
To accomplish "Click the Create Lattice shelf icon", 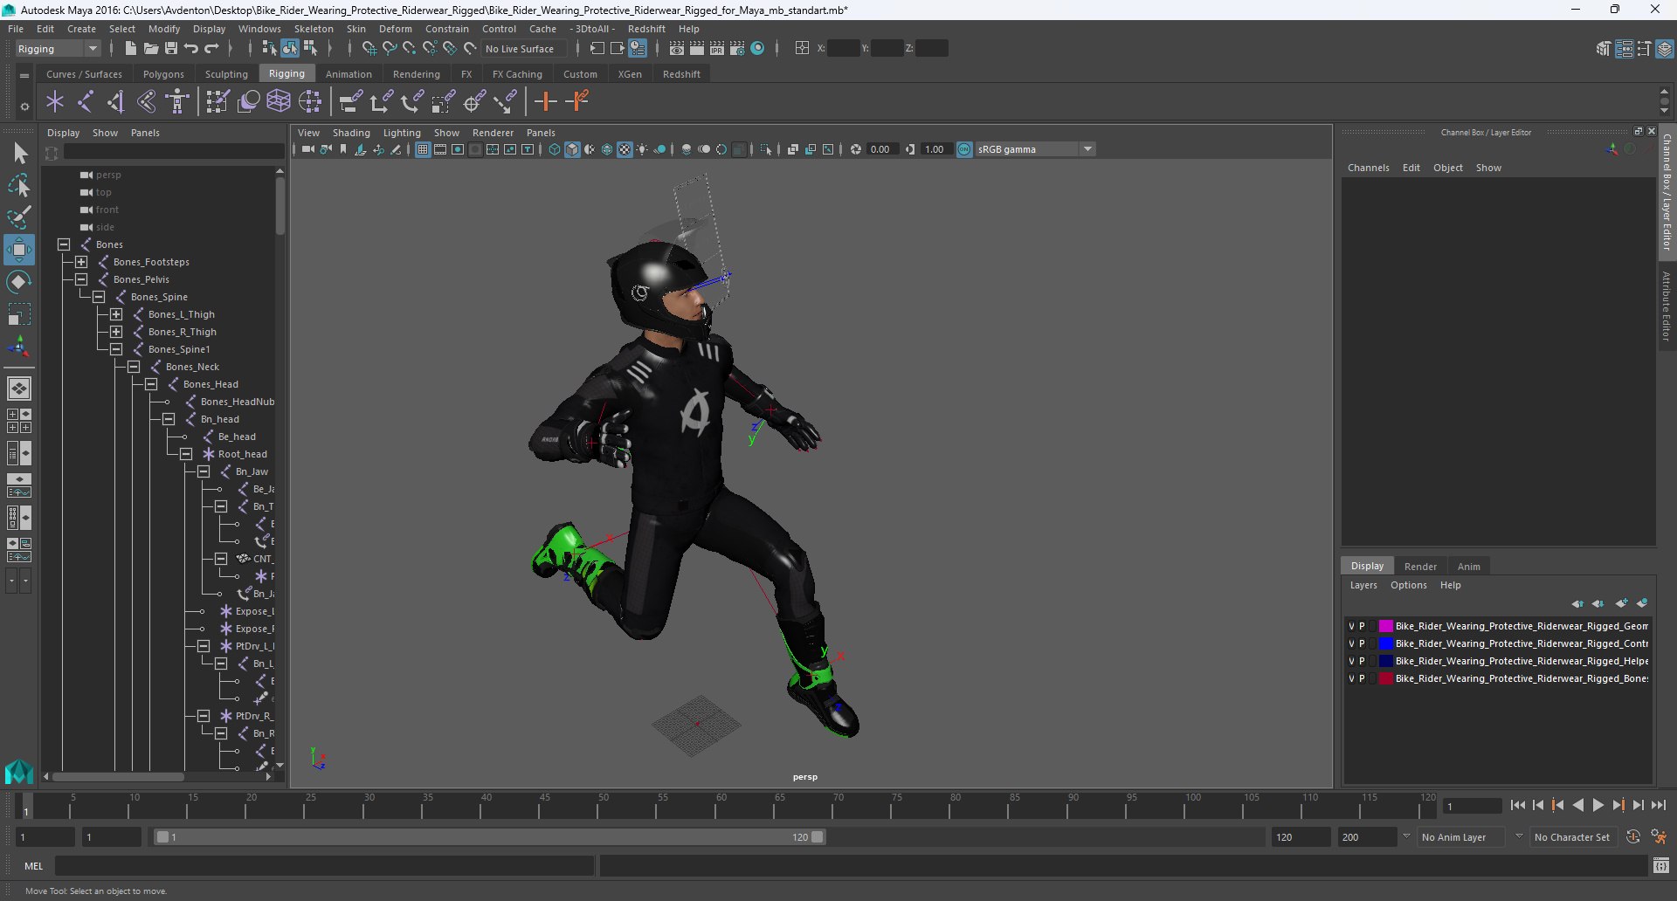I will pyautogui.click(x=279, y=102).
